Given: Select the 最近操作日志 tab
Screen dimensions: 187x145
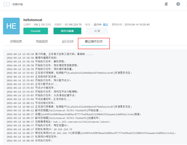Looking at the screenshot, I should 94,41.
